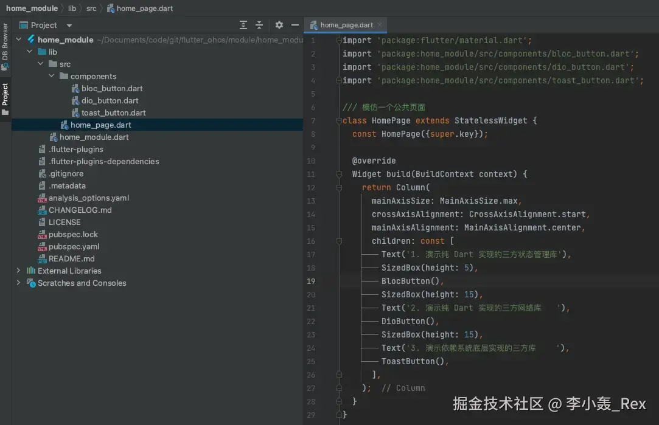The image size is (659, 425).
Task: Select .metadata file
Action: [x=68, y=186]
